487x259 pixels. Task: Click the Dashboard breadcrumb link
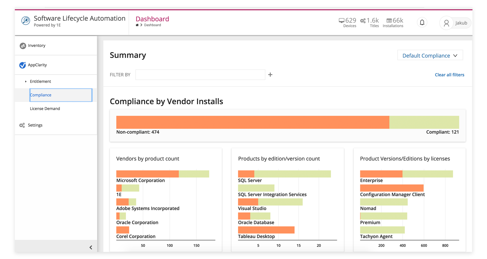tap(153, 25)
